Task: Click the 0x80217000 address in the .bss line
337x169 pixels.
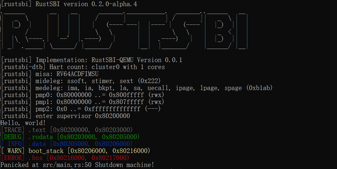Action: (x=109, y=158)
